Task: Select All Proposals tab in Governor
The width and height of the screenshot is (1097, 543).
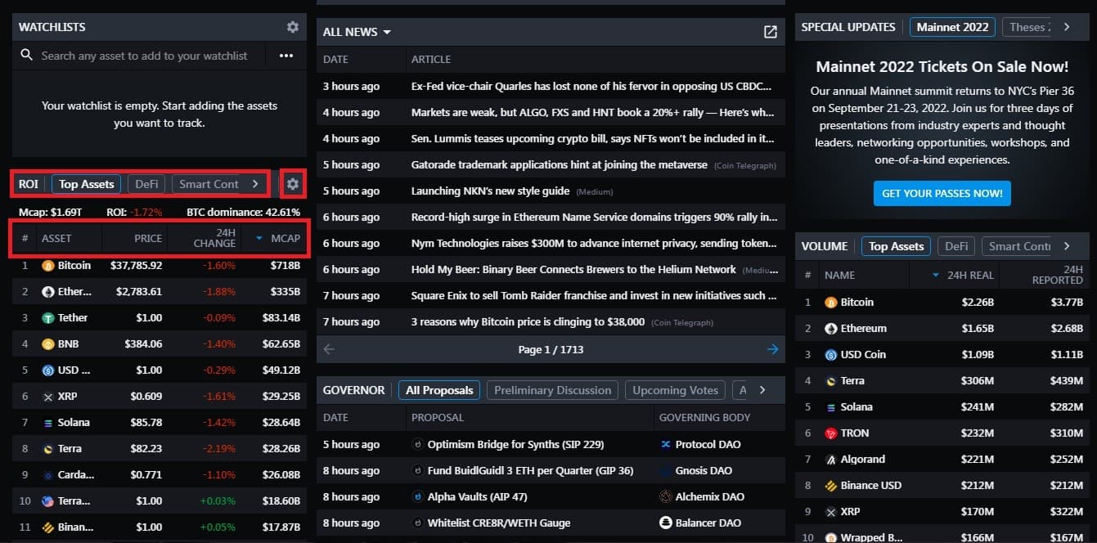Action: (439, 390)
